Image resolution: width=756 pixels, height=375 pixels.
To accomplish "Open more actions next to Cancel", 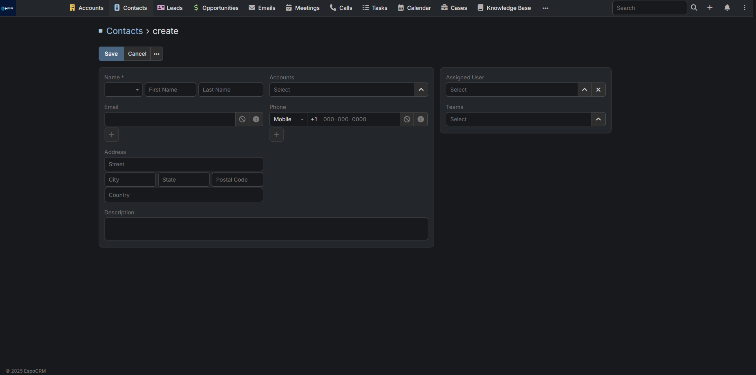I will click(157, 54).
